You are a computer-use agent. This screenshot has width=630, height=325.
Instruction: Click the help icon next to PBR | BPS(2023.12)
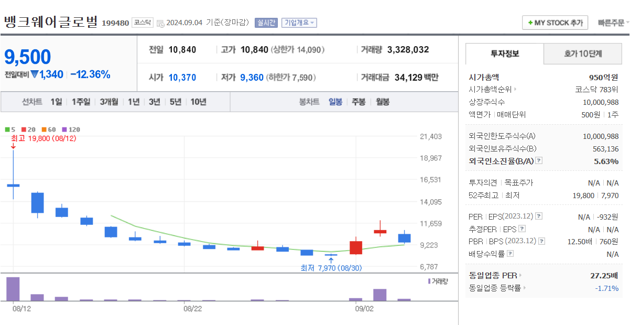(x=541, y=242)
